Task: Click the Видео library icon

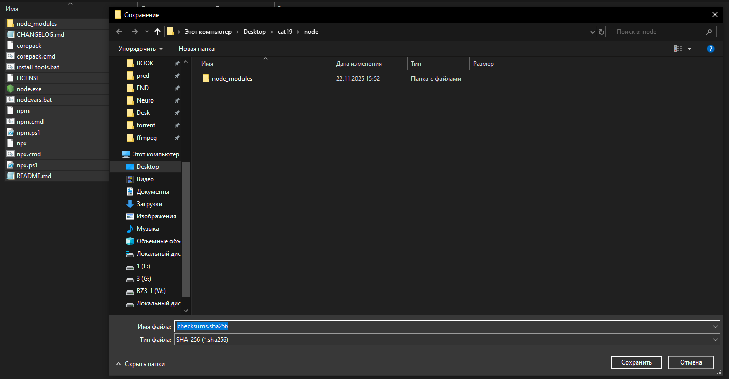Action: click(x=131, y=179)
